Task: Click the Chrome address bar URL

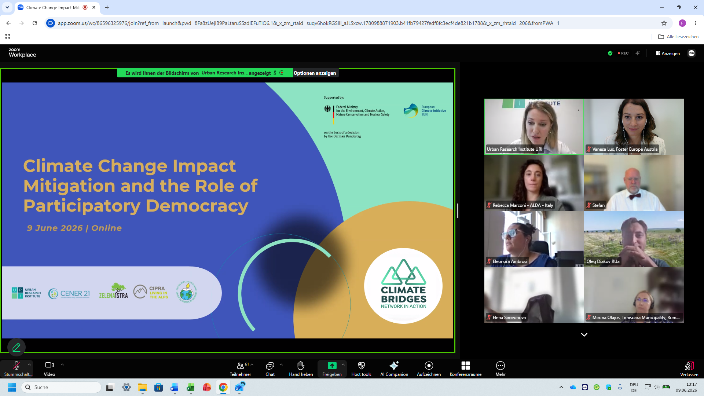Action: (x=308, y=23)
